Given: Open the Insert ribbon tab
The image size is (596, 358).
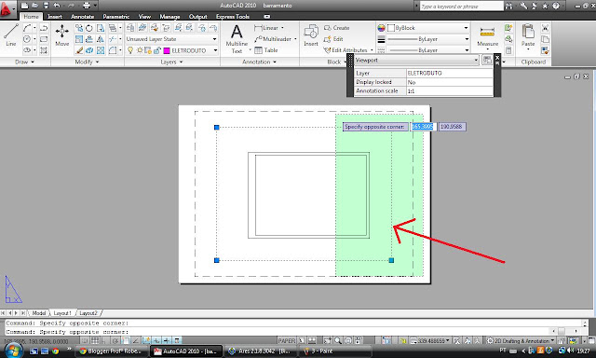Looking at the screenshot, I should pyautogui.click(x=55, y=17).
